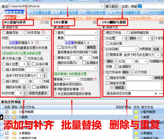The image size is (164, 139).
Task: Clear the 请选择预设字符集 field with the X
Action: click(156, 94)
